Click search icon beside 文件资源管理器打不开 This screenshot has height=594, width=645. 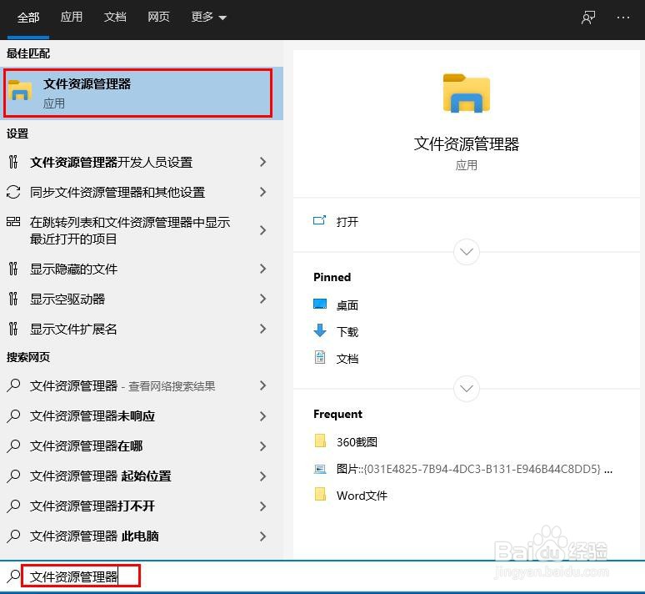click(x=13, y=506)
